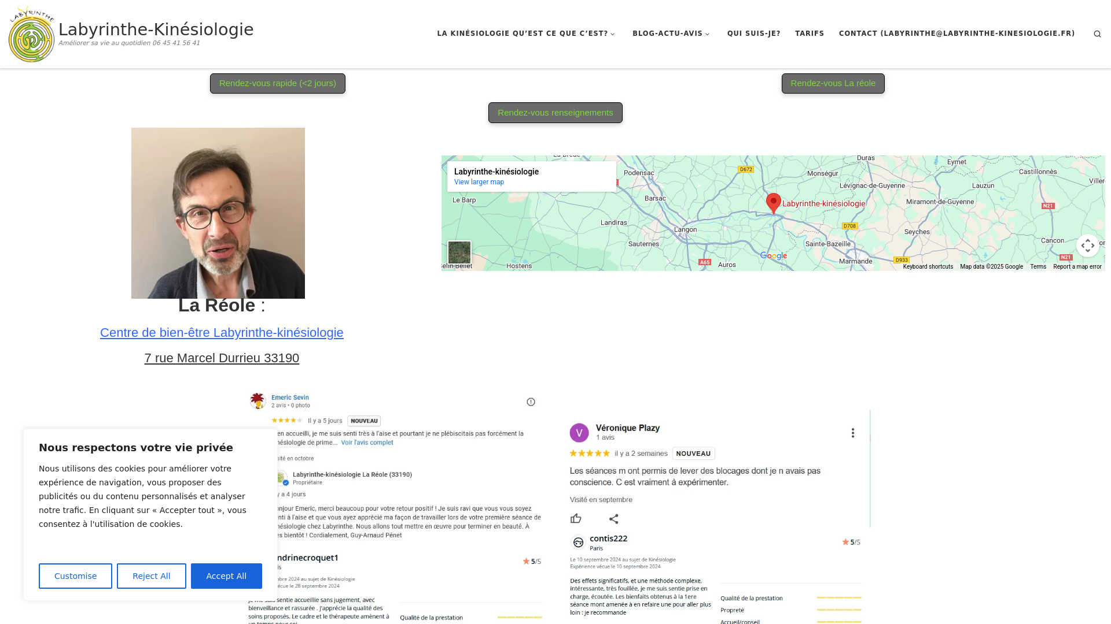Expand the Blog-Actu-Avis dropdown menu
Screen dimensions: 1111x624
tap(671, 34)
